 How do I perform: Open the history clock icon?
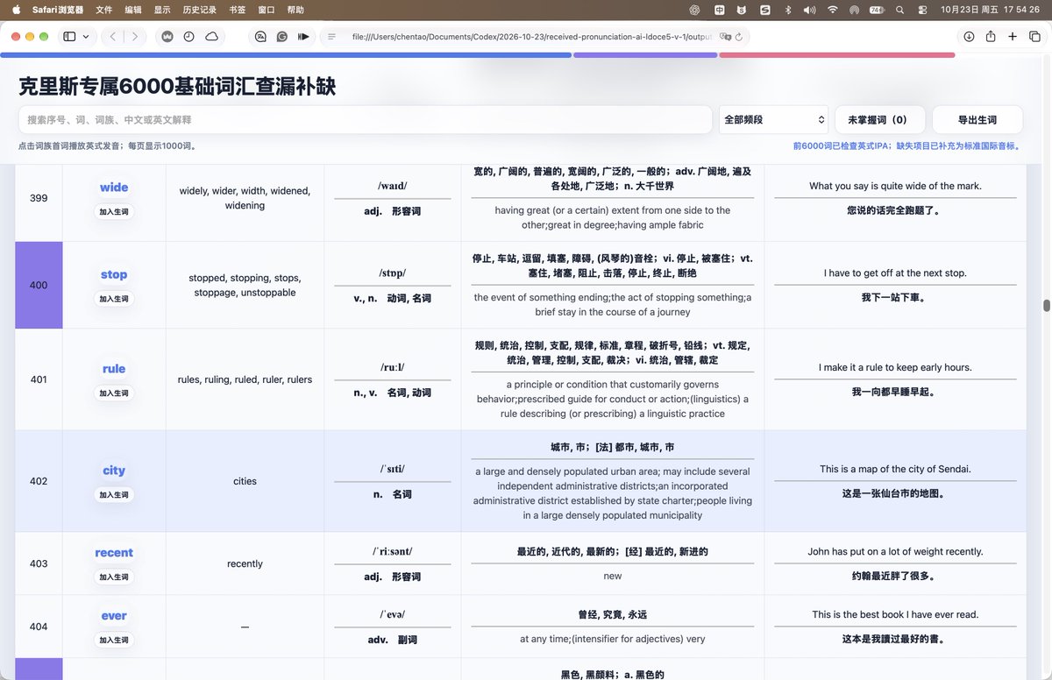(x=189, y=37)
